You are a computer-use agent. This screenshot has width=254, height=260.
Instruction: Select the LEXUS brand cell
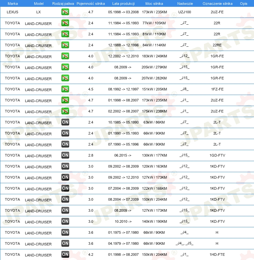(12, 12)
